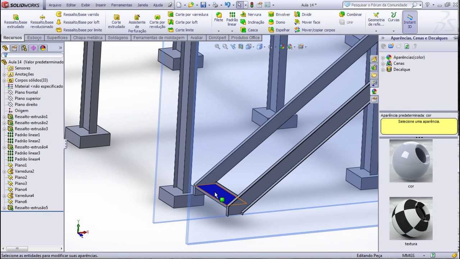
Task: Expand the Ressalto-extrusão5 feature
Action: (x=4, y=208)
